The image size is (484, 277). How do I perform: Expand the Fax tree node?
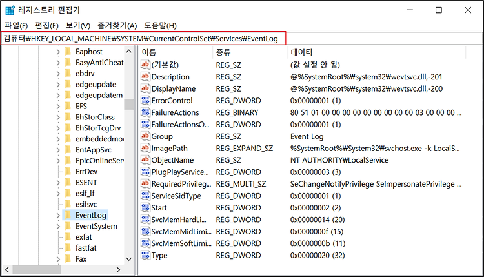(58, 259)
